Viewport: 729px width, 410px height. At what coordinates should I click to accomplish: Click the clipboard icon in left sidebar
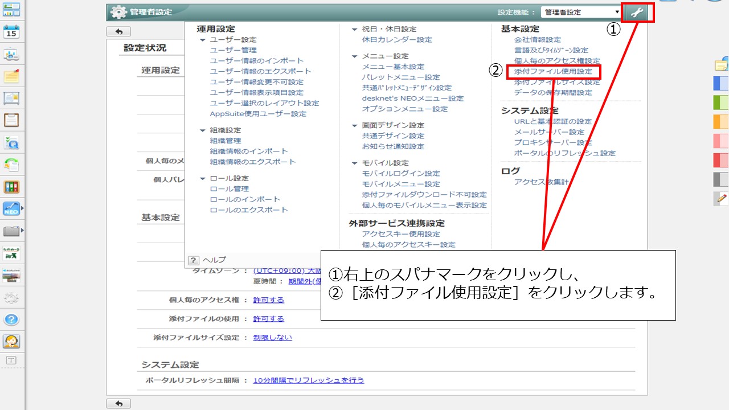pyautogui.click(x=11, y=120)
